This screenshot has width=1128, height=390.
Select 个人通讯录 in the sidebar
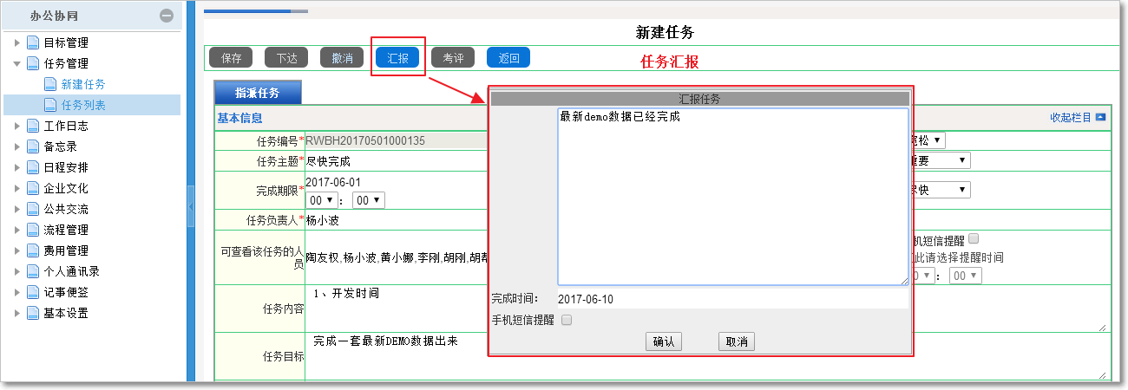coord(71,271)
